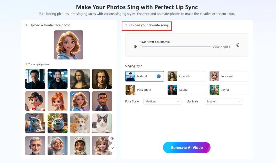Click the uploaded face photo preview
This screenshot has width=276, height=163.
coord(68,45)
